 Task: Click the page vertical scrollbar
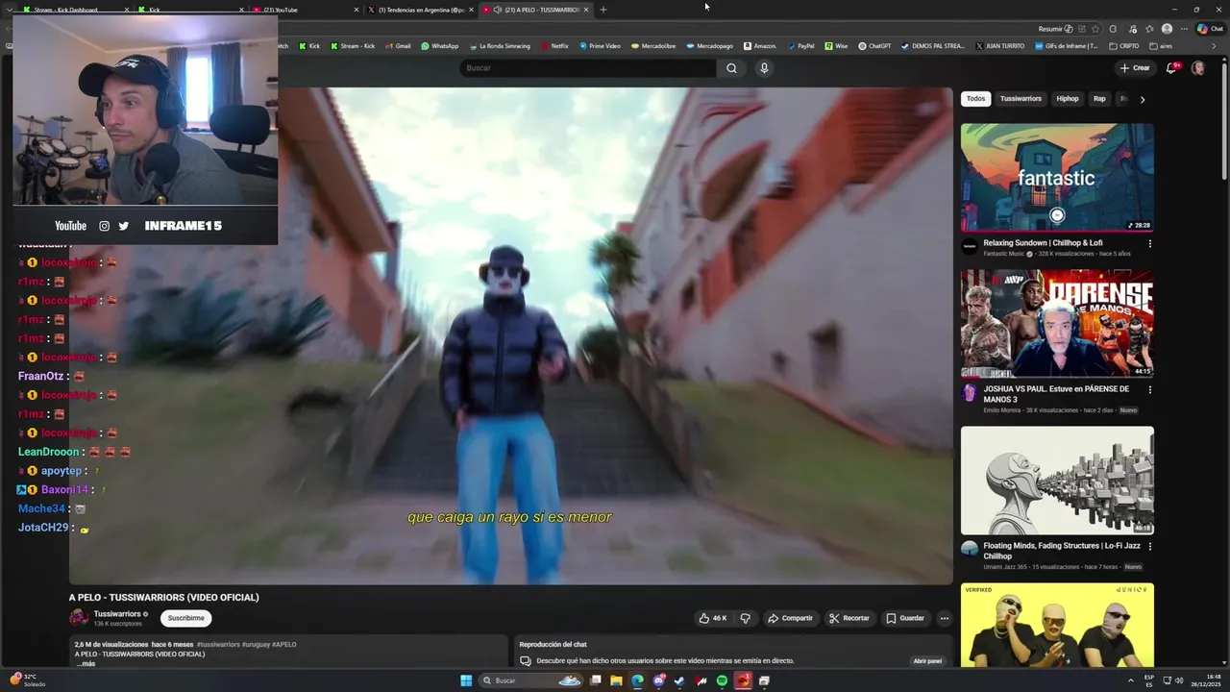point(1223,120)
